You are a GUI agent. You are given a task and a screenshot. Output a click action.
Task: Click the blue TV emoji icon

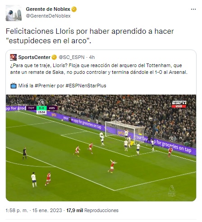(14, 86)
